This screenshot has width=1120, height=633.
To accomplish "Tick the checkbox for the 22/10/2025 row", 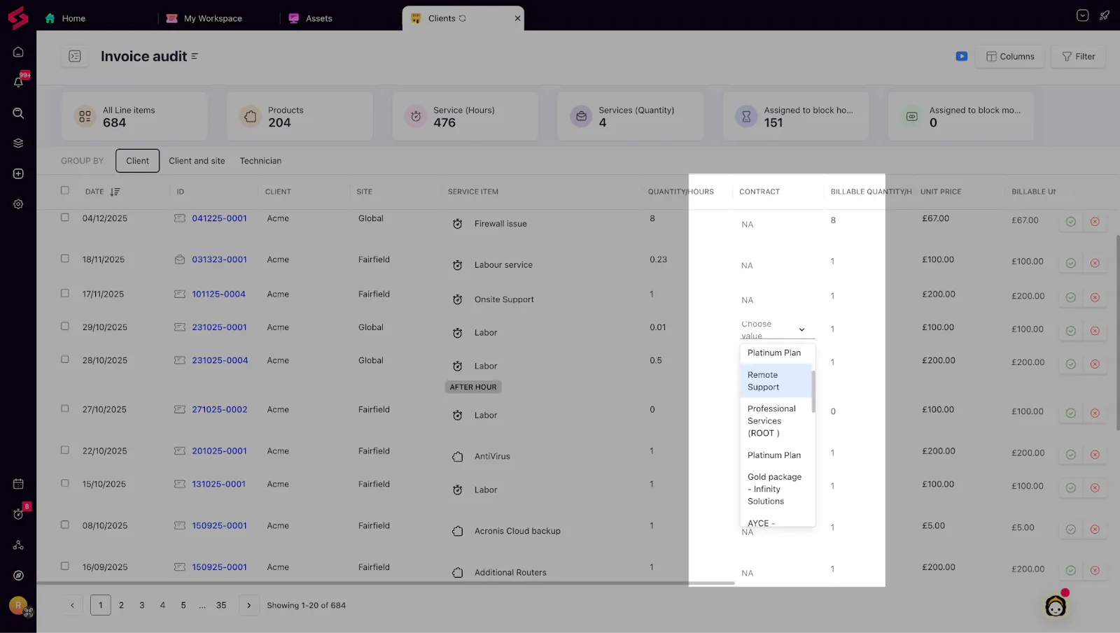I will click(65, 450).
